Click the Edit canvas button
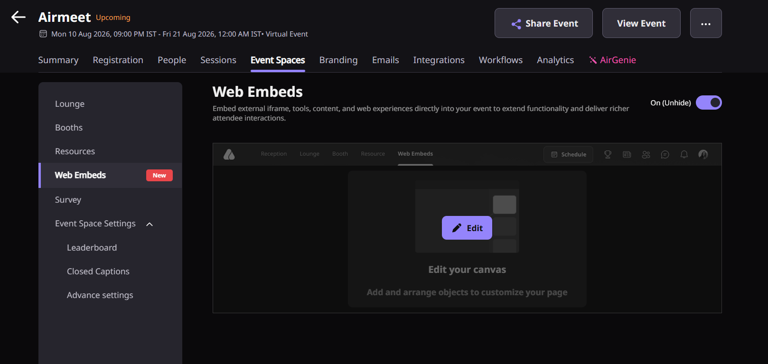The image size is (768, 364). click(467, 228)
